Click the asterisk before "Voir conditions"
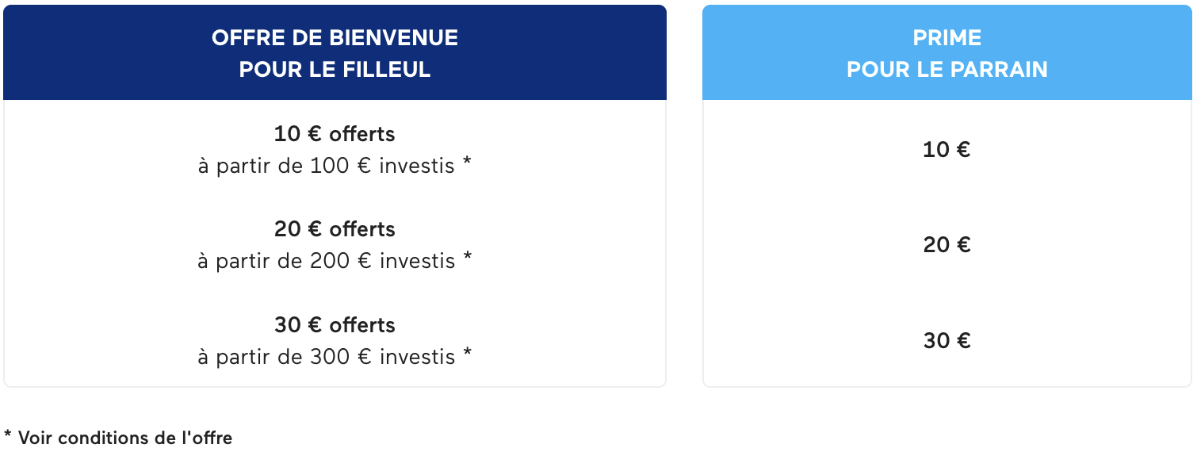This screenshot has height=452, width=1197. (x=8, y=435)
